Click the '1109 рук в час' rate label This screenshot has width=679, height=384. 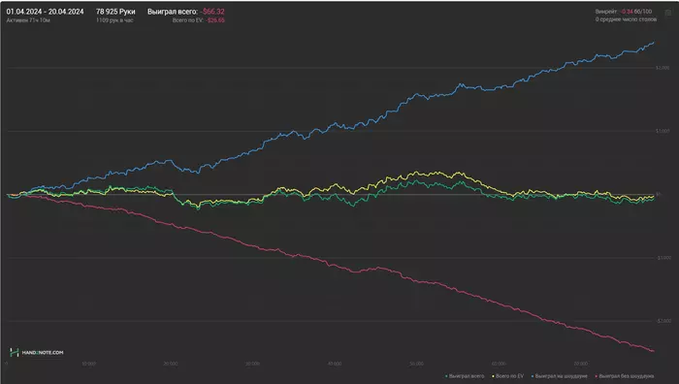coord(114,20)
